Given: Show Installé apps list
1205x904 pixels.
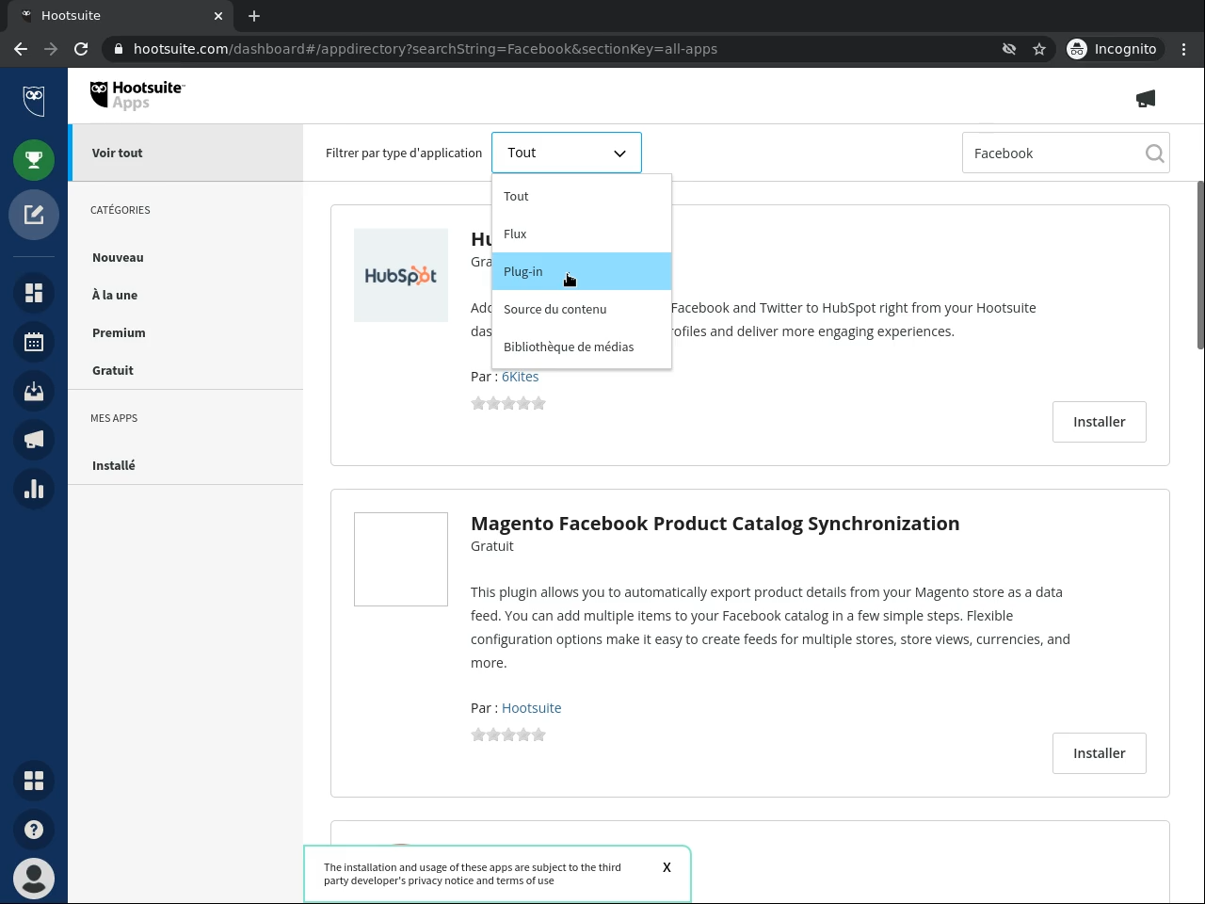Looking at the screenshot, I should click(114, 465).
